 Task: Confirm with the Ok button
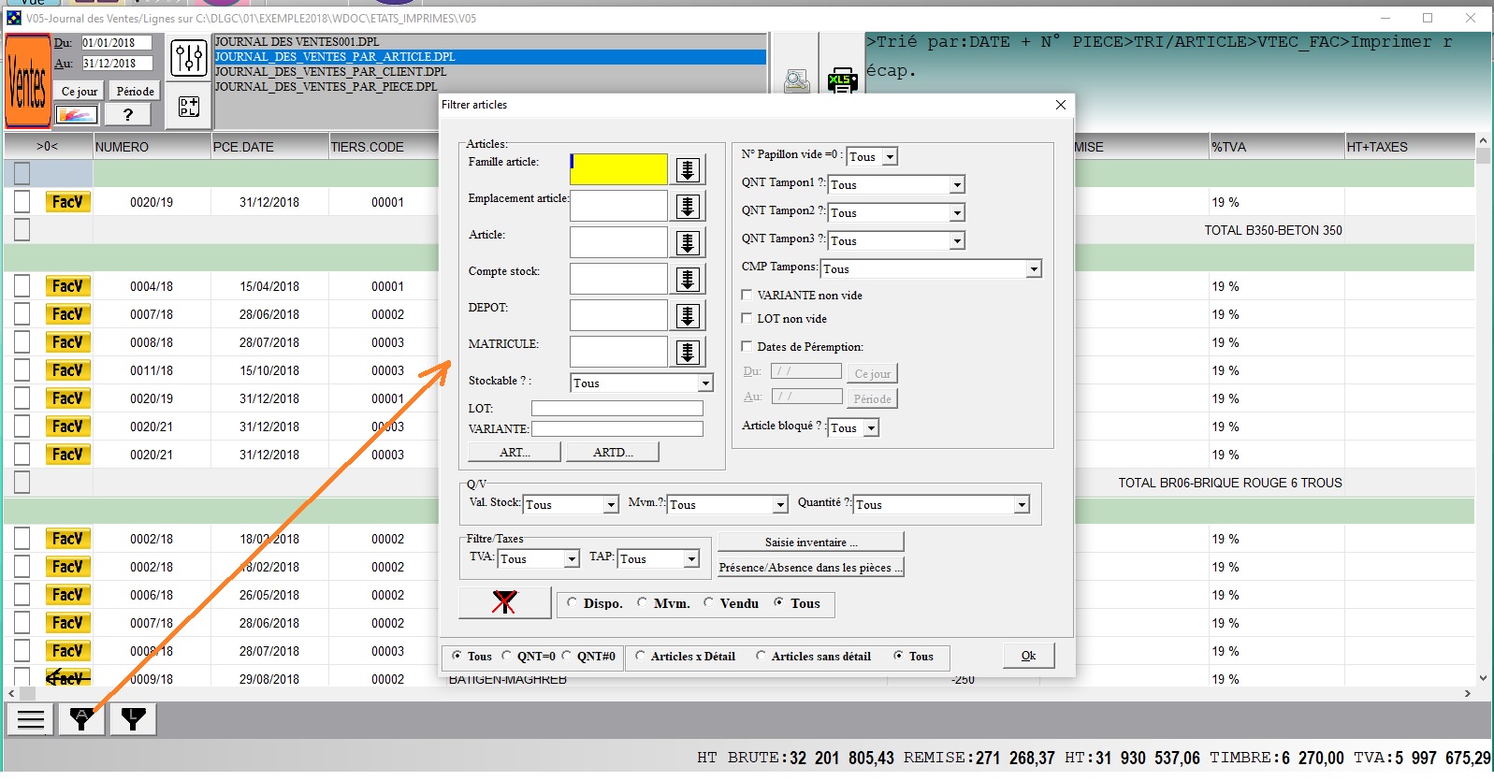click(1028, 655)
